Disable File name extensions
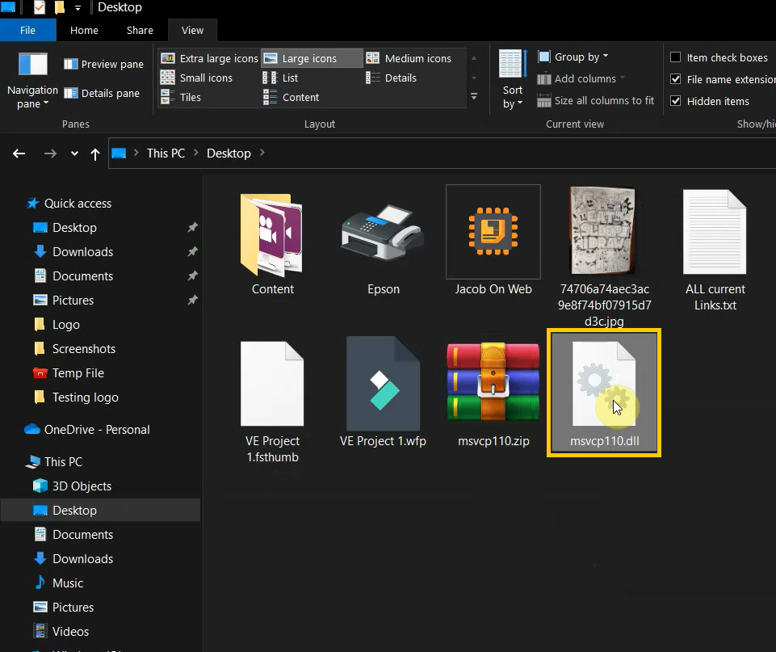Viewport: 776px width, 652px height. coord(676,79)
